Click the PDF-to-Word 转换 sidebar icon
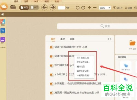Image resolution: width=137 pixels, height=100 pixels. coord(3,22)
